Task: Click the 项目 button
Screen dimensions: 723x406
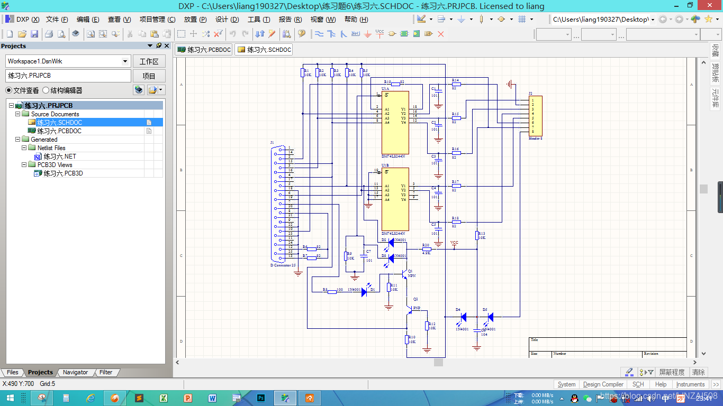Action: tap(149, 76)
